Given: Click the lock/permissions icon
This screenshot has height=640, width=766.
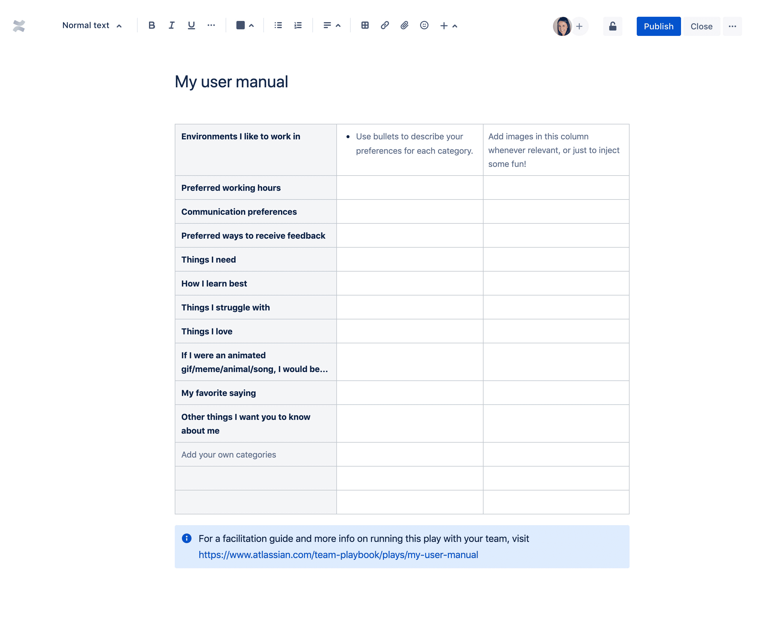Looking at the screenshot, I should 612,25.
